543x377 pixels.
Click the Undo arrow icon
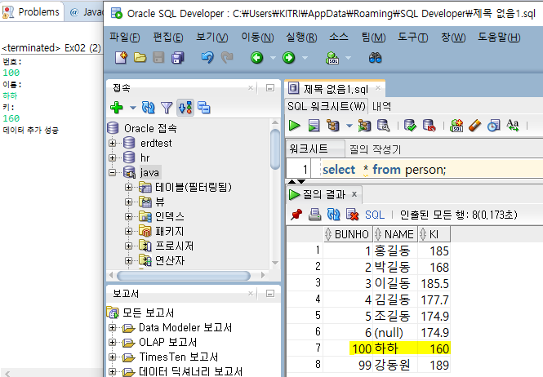pos(207,57)
